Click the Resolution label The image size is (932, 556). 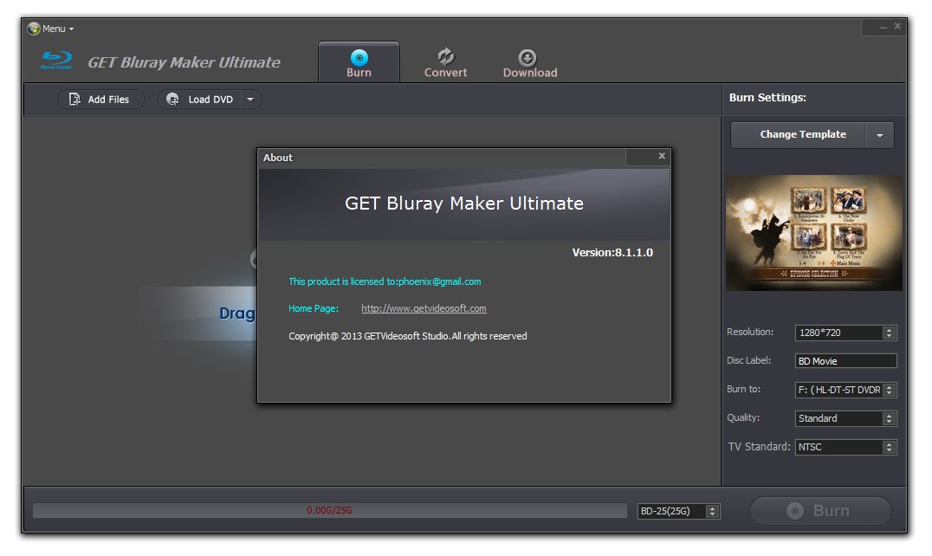tap(750, 332)
